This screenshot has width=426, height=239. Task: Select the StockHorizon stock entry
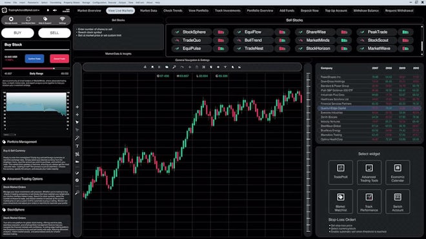pyautogui.click(x=315, y=48)
